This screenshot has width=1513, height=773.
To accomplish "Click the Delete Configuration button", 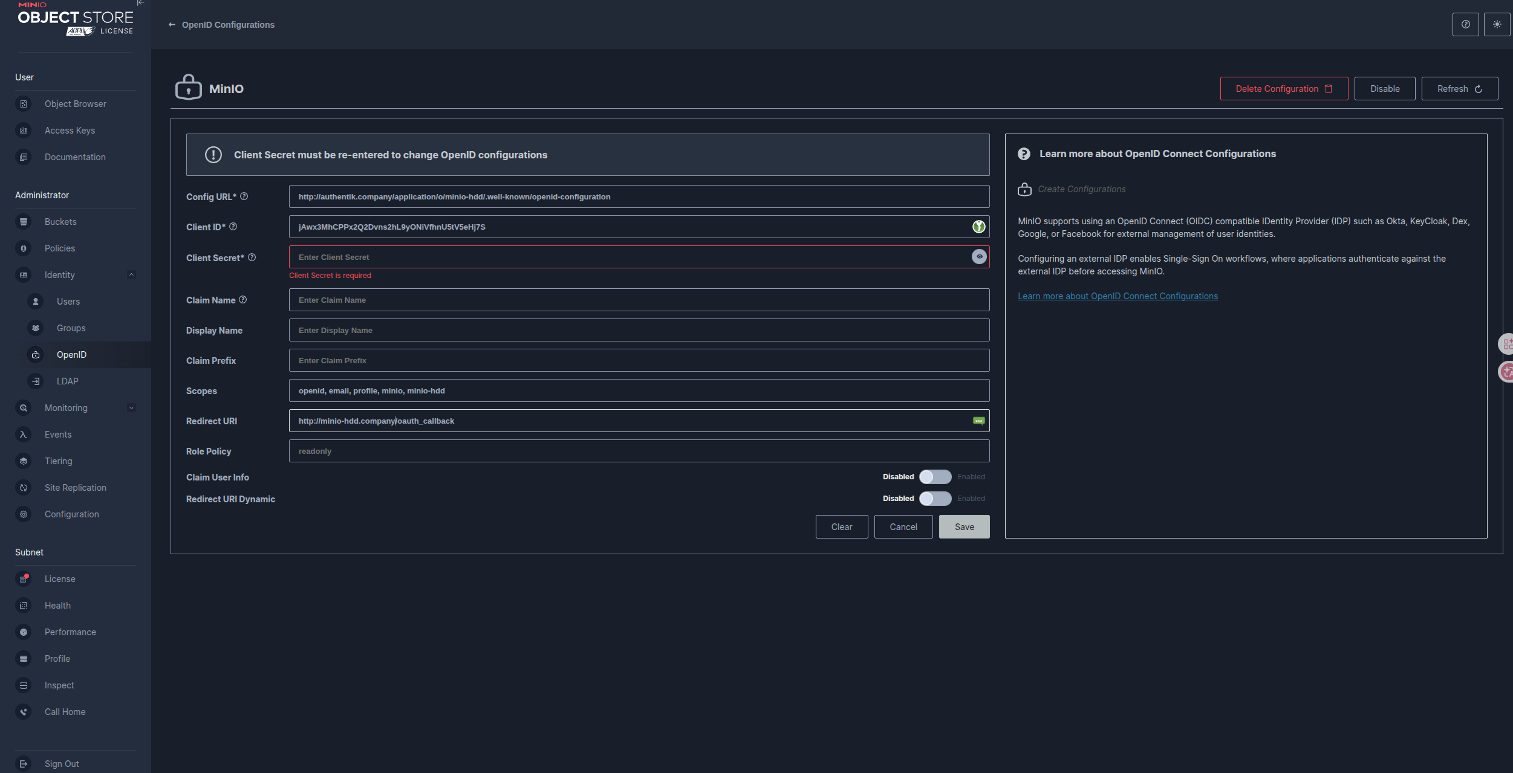I will (x=1283, y=89).
